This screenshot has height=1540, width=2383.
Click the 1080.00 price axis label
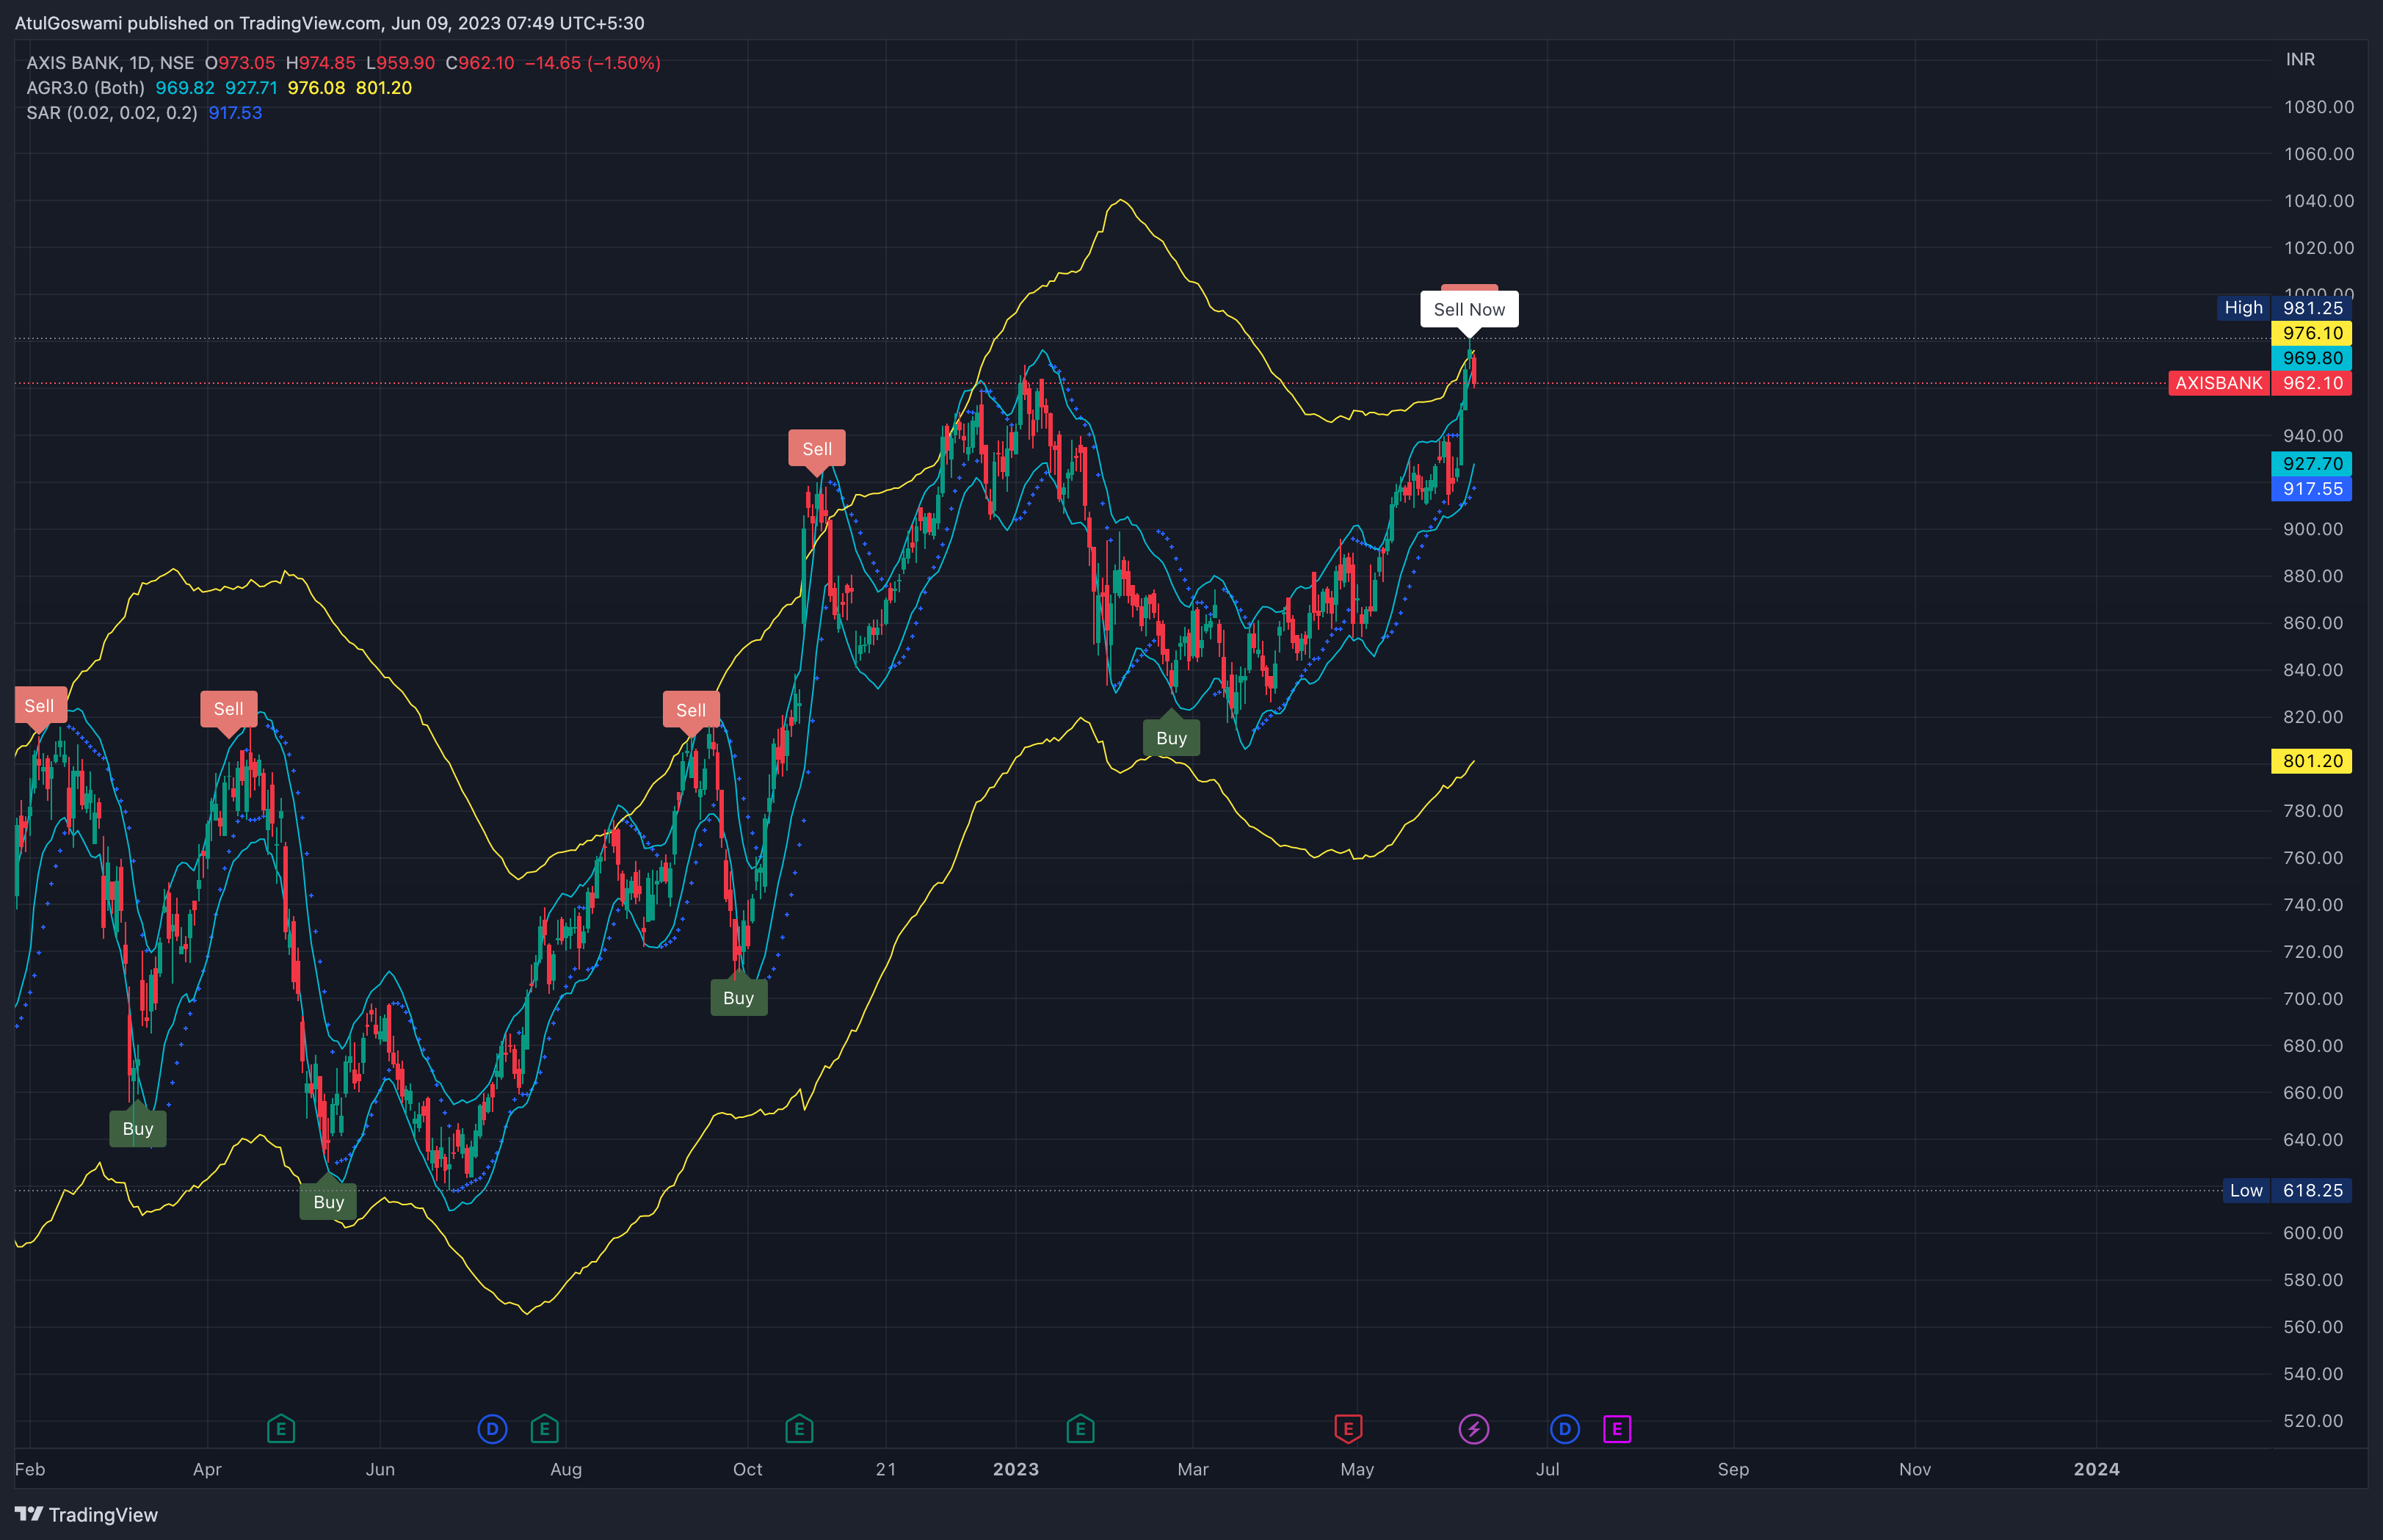coord(2319,107)
